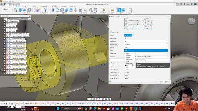This screenshot has width=198, height=111.
Task: Open the Automate tool icon
Action: point(45,10)
